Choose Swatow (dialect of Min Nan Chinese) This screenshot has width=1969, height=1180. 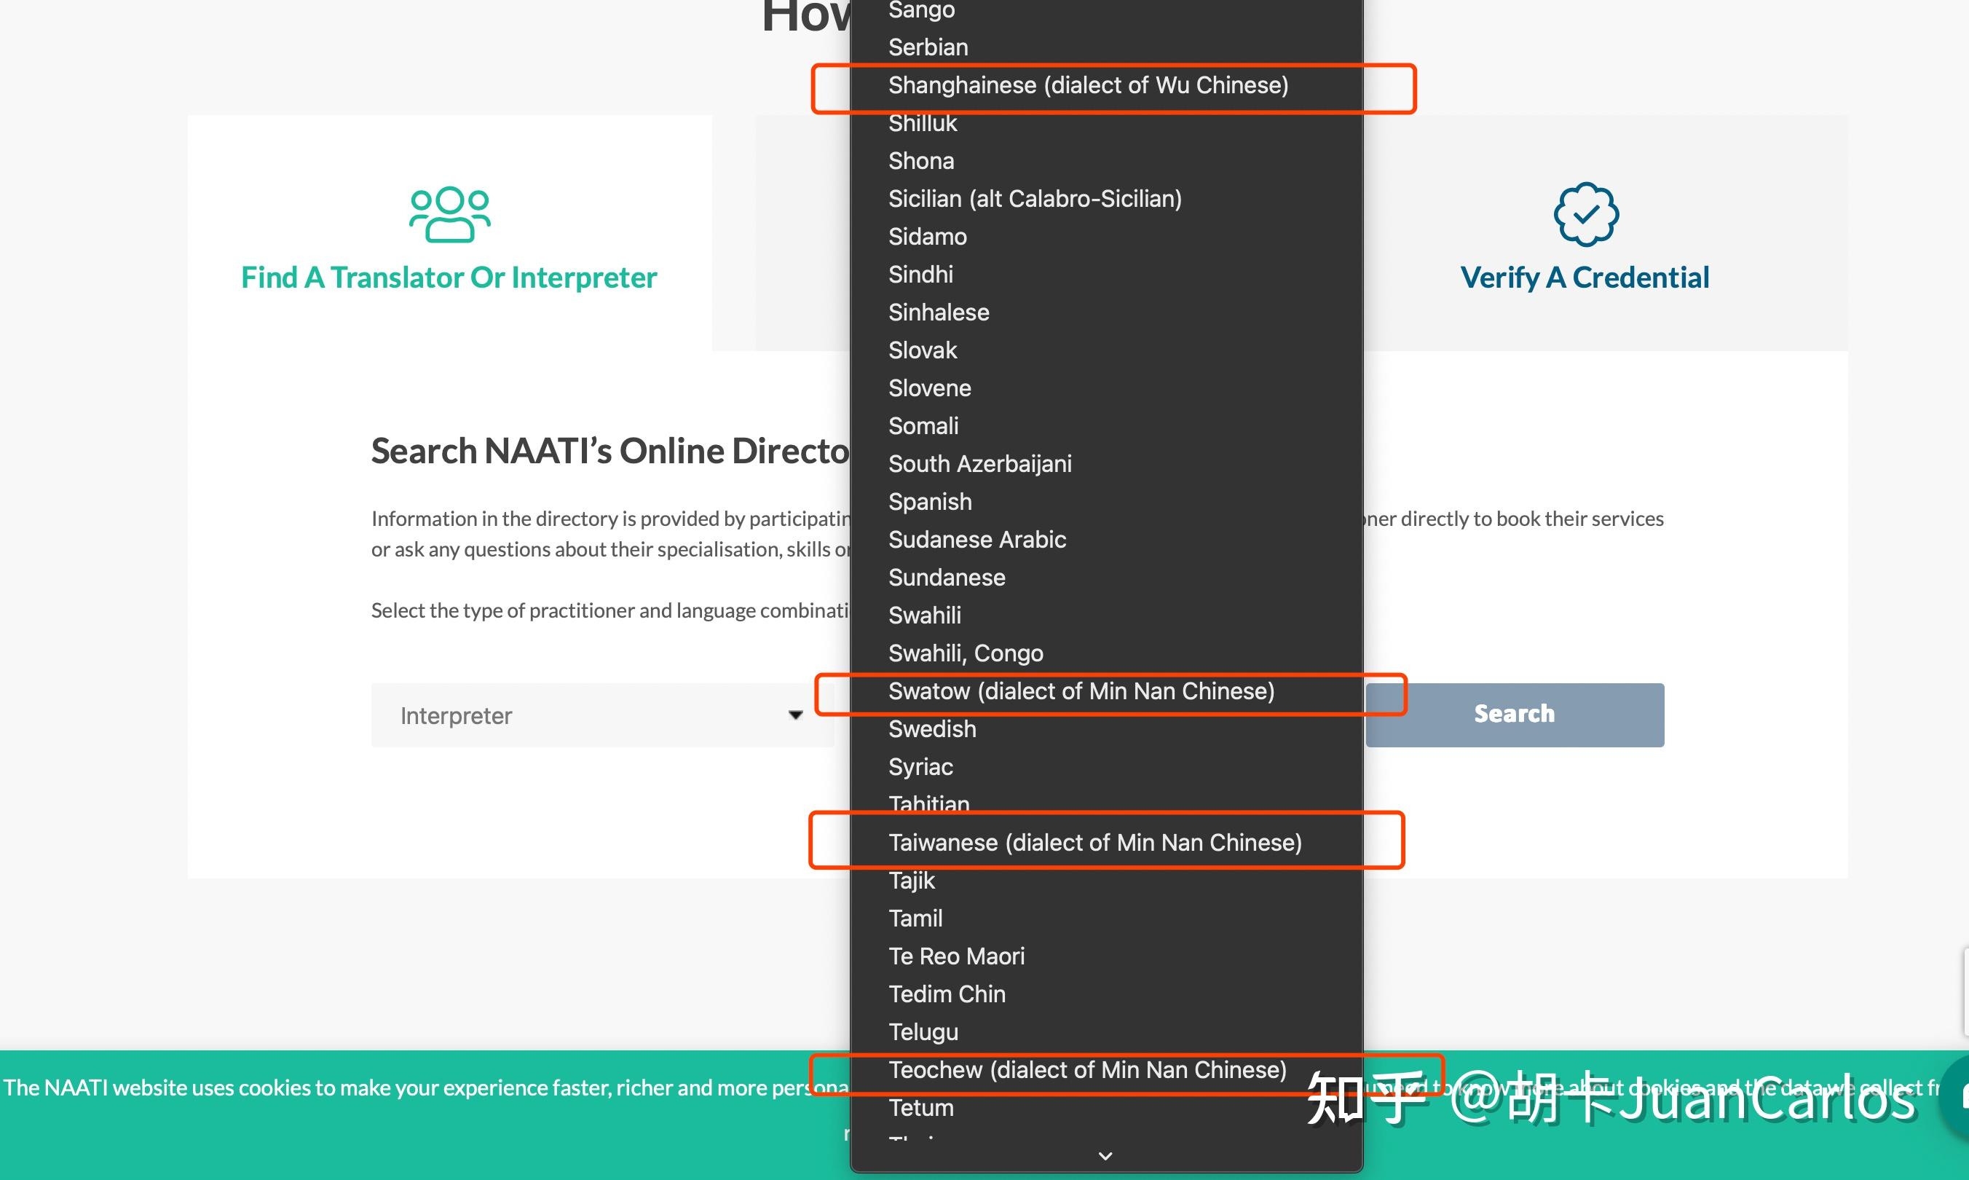[x=1081, y=691]
